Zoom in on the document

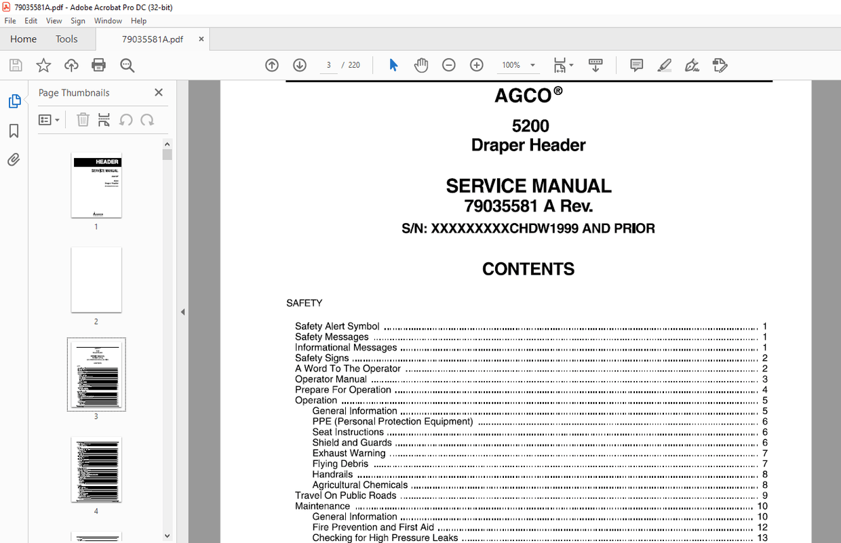(476, 64)
